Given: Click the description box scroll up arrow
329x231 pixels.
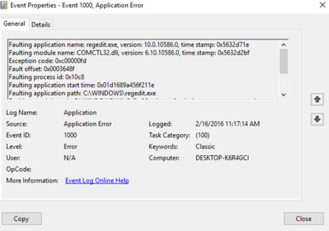Looking at the screenshot, I should 283,45.
